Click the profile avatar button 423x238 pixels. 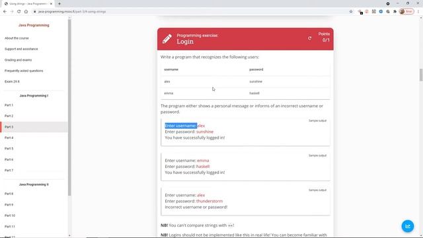pos(406,12)
